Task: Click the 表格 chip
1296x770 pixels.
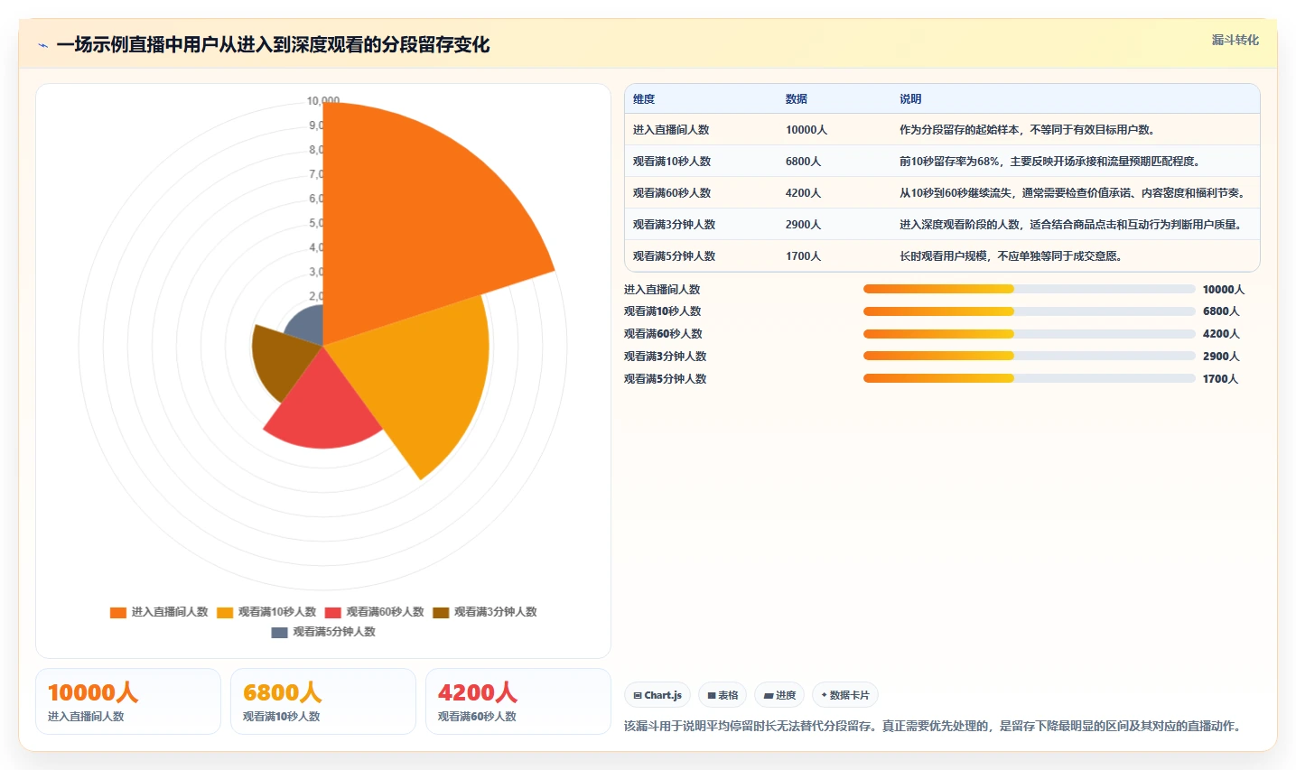Action: click(x=723, y=695)
